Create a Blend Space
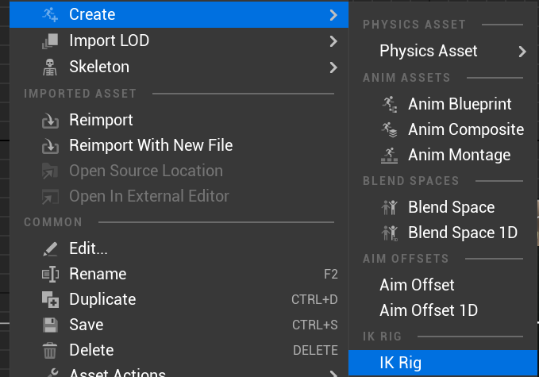 click(x=443, y=207)
